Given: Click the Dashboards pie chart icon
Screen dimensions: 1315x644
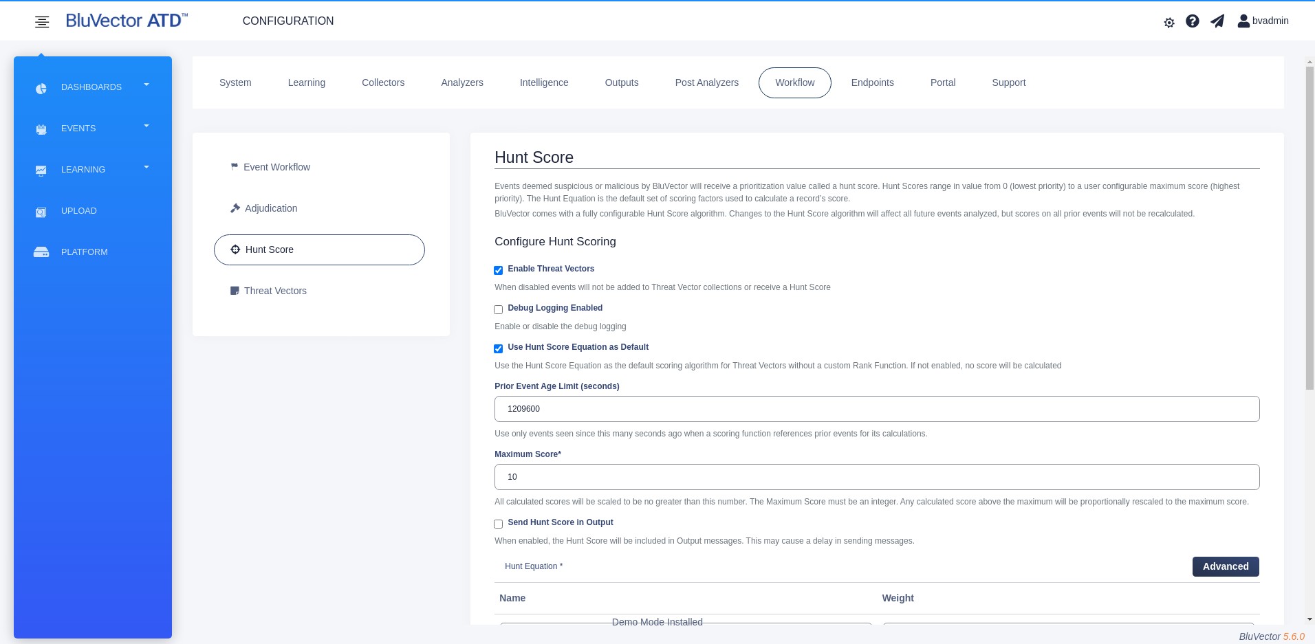Looking at the screenshot, I should point(41,88).
